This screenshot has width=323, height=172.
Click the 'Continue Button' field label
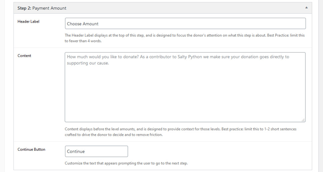pos(31,149)
